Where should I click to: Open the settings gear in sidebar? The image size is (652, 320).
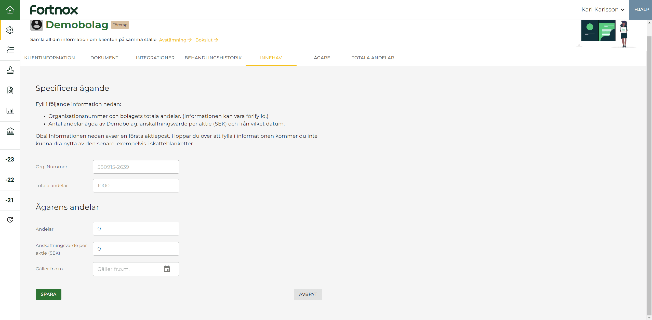(10, 30)
